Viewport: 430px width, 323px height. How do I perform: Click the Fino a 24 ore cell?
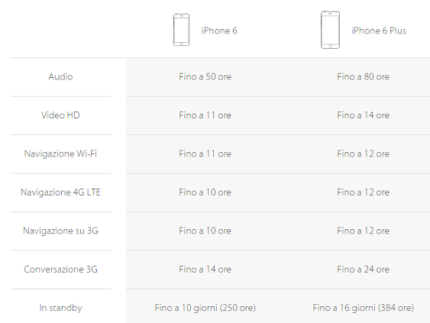tap(363, 270)
